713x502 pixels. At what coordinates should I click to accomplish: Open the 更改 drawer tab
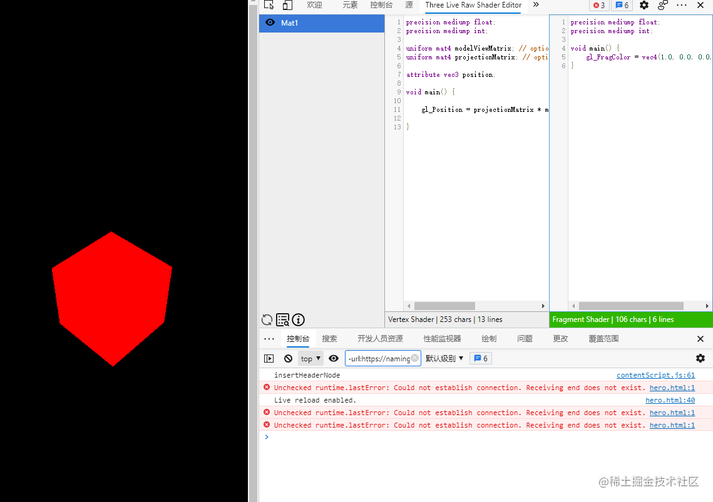(560, 339)
